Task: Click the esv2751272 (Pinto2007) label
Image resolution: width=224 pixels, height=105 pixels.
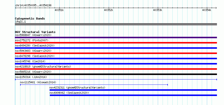Action: tap(32, 40)
